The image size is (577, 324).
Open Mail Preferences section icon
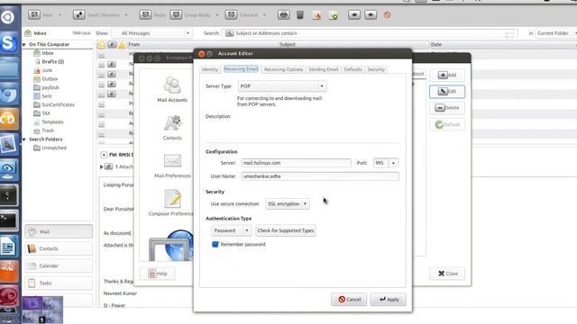[172, 166]
